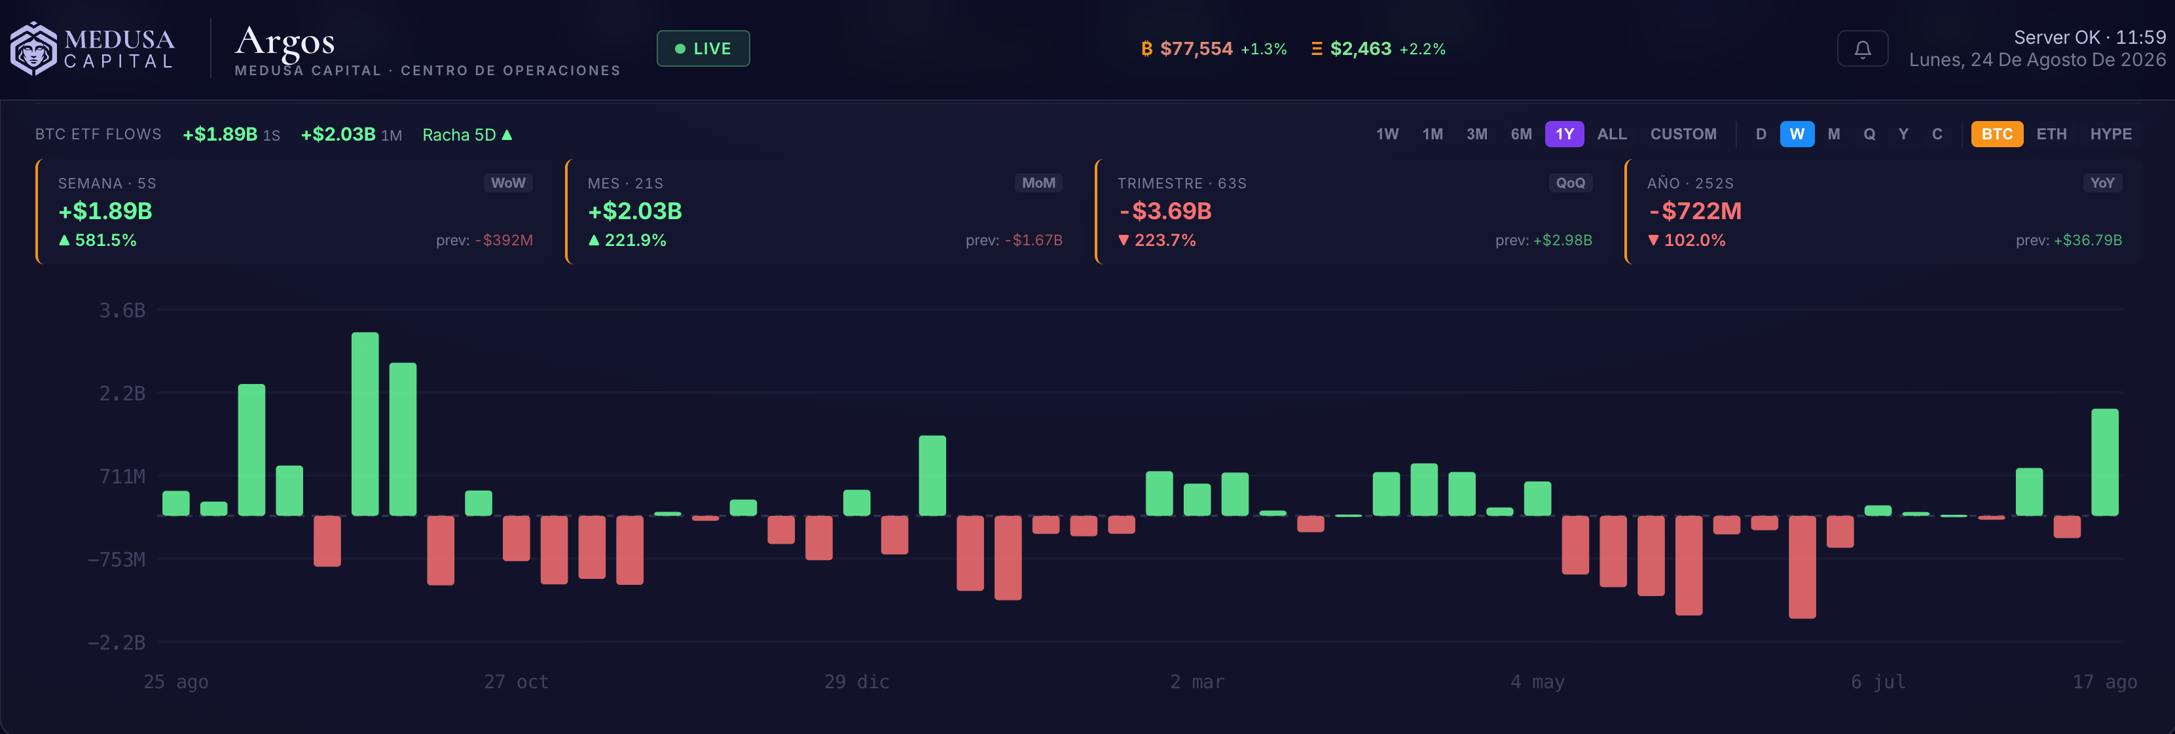The height and width of the screenshot is (734, 2175).
Task: Select the 1Y time range
Action: tap(1565, 134)
